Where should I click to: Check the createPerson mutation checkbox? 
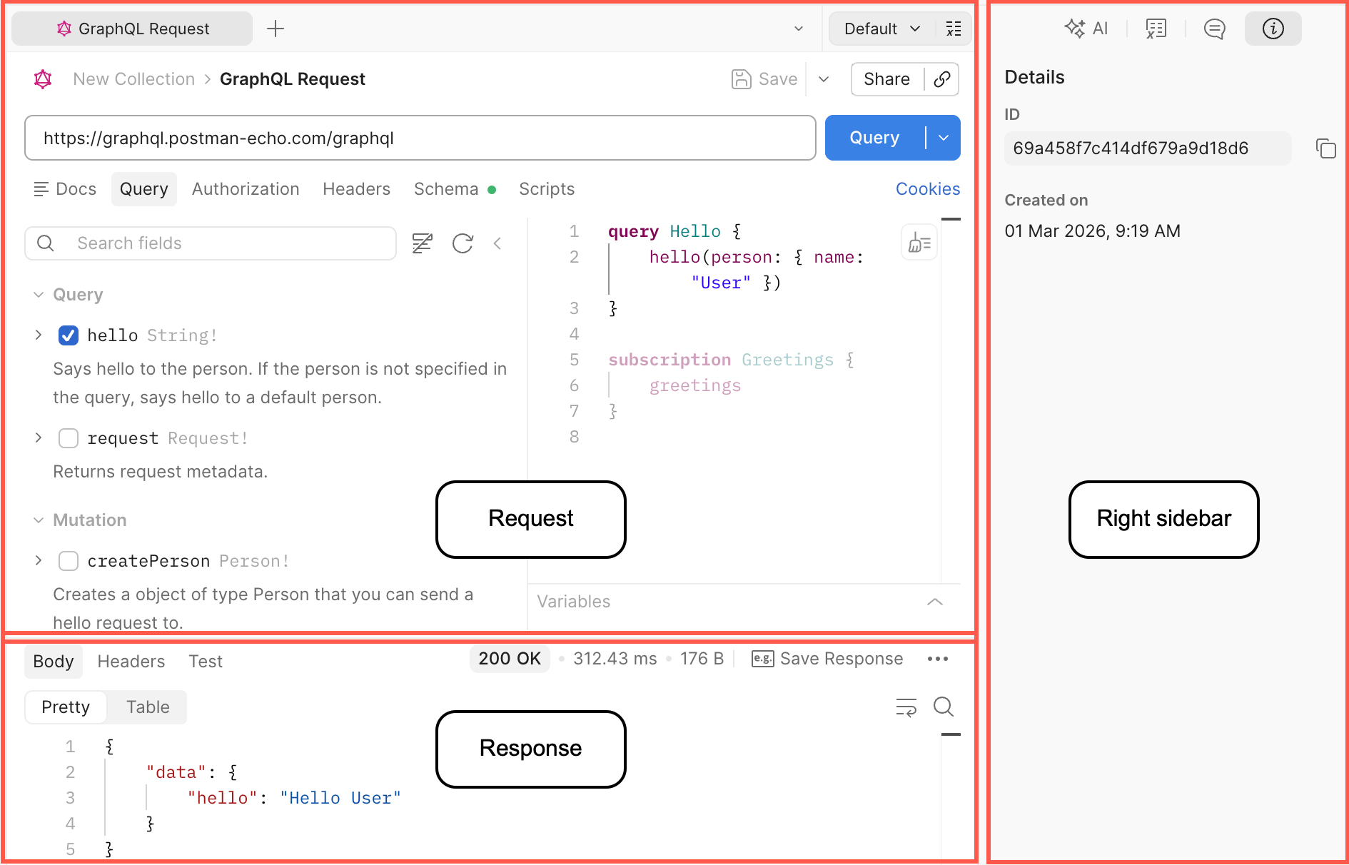(69, 561)
